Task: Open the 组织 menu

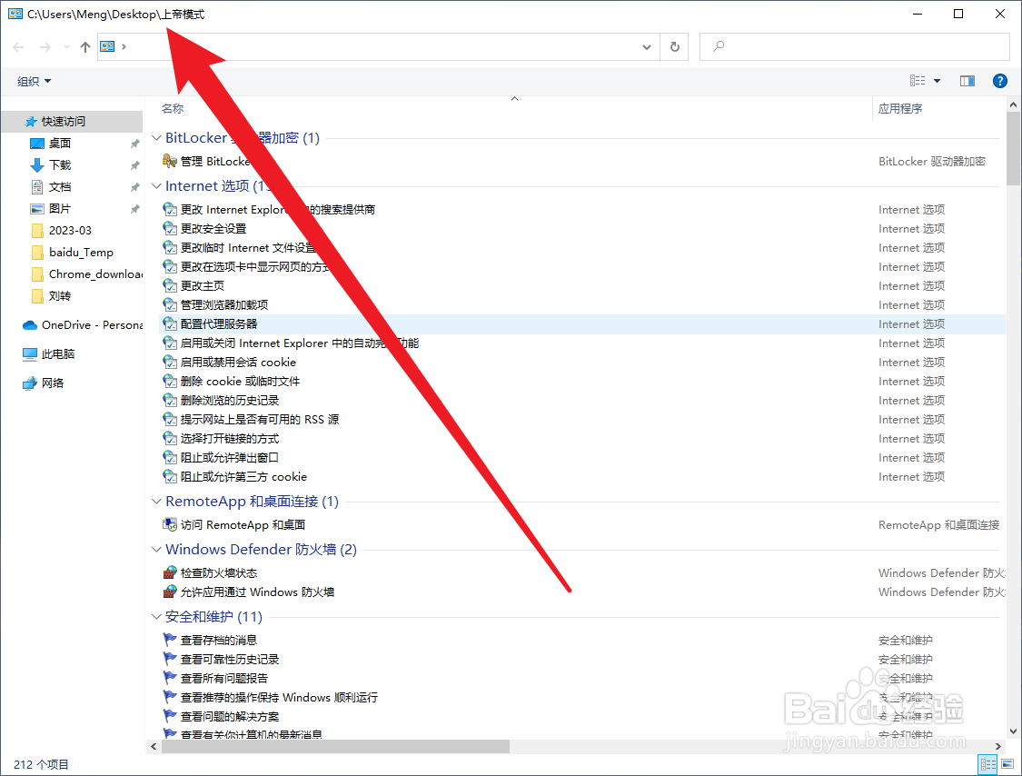Action: [x=34, y=81]
